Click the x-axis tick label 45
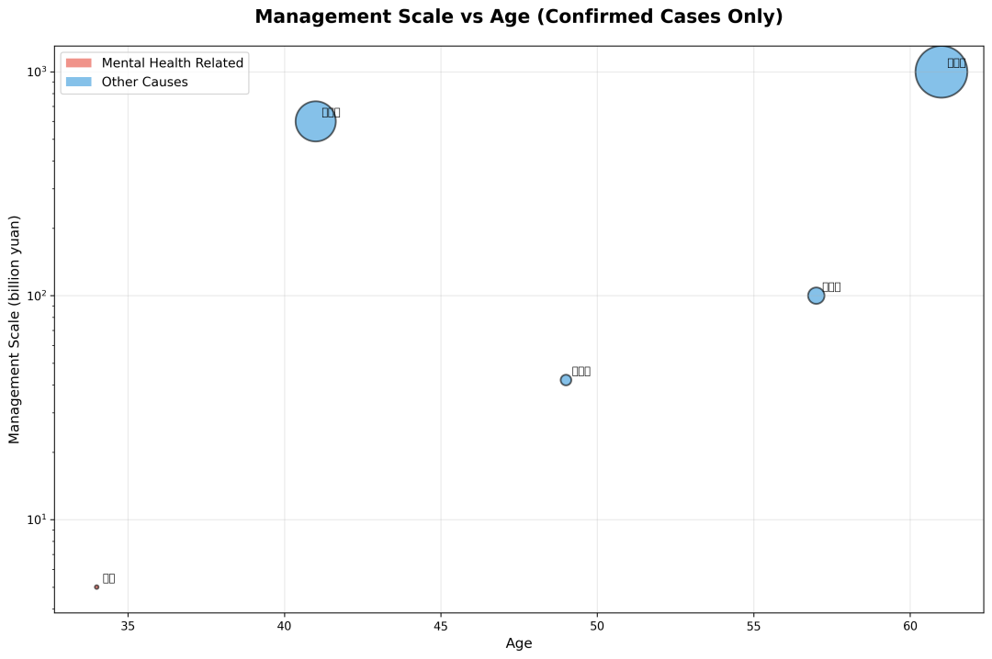This screenshot has width=992, height=659. tap(441, 626)
